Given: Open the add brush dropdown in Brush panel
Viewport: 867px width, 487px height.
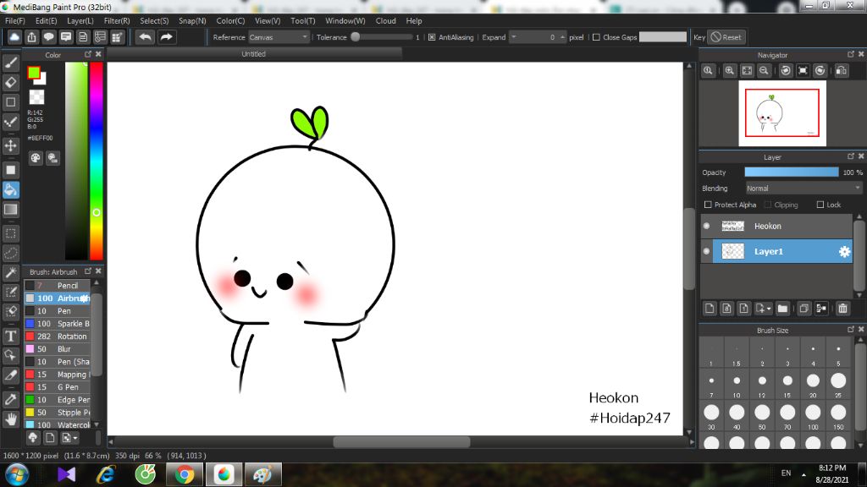Looking at the screenshot, I should tap(69, 438).
